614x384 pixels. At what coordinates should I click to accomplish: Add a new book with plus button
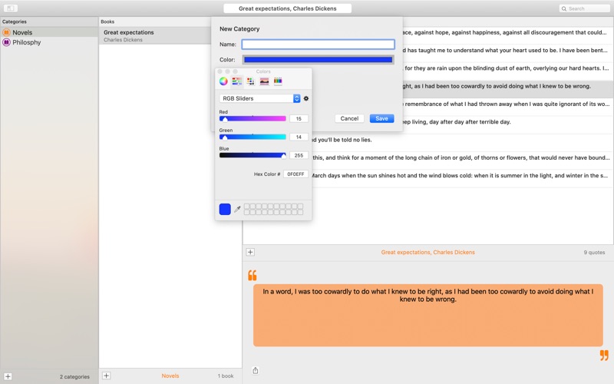coord(107,376)
